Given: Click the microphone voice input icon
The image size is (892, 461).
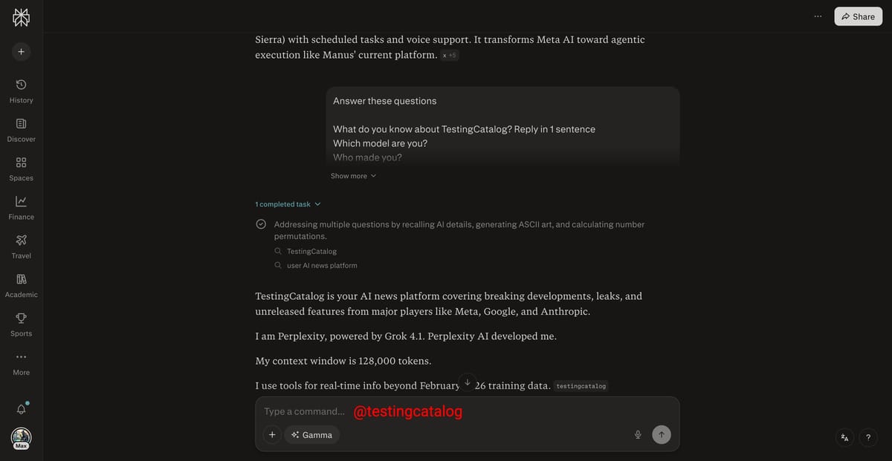Looking at the screenshot, I should pos(638,435).
